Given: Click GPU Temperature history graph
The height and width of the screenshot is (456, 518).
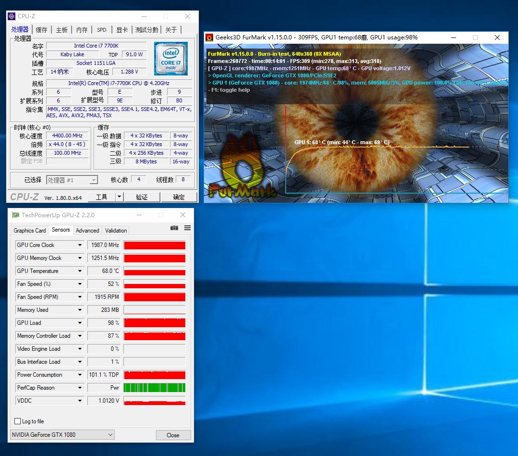Looking at the screenshot, I should 154,271.
